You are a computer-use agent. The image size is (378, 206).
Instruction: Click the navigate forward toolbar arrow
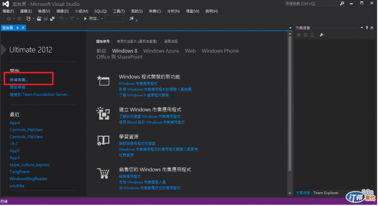(19, 18)
